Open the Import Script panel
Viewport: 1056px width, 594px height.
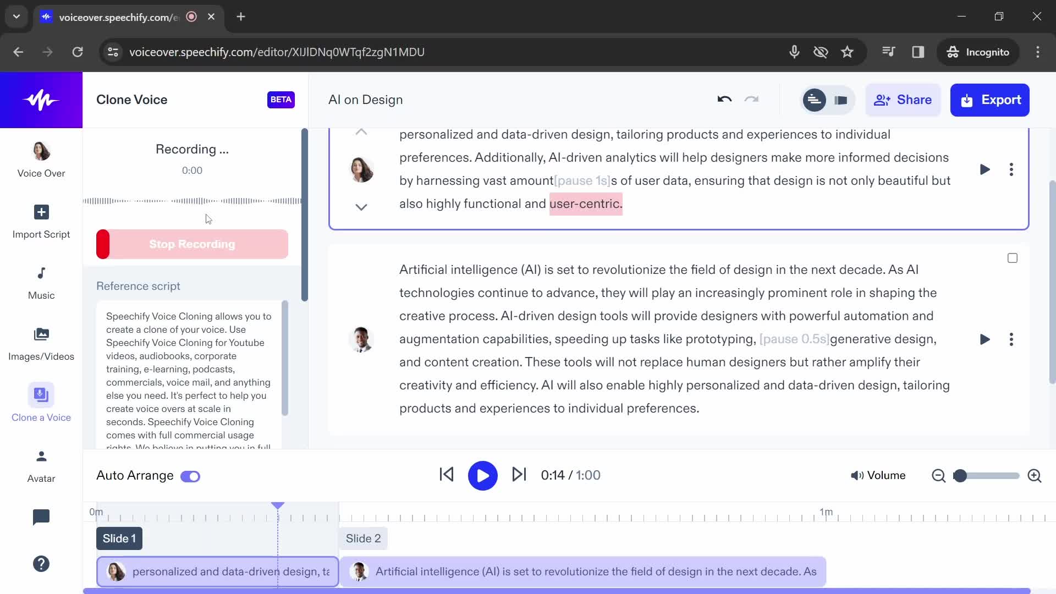coord(41,221)
